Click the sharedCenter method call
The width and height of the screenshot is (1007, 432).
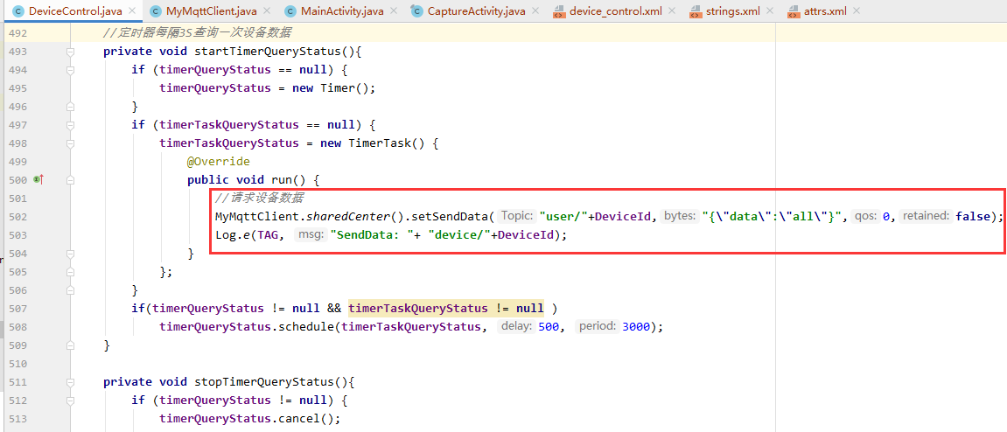click(348, 216)
